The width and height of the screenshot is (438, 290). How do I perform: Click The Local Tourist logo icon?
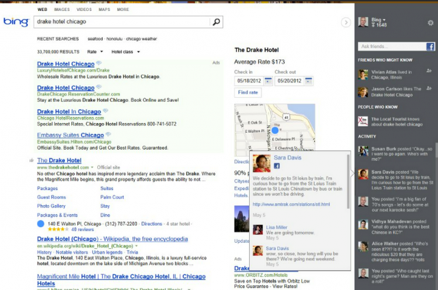point(363,122)
